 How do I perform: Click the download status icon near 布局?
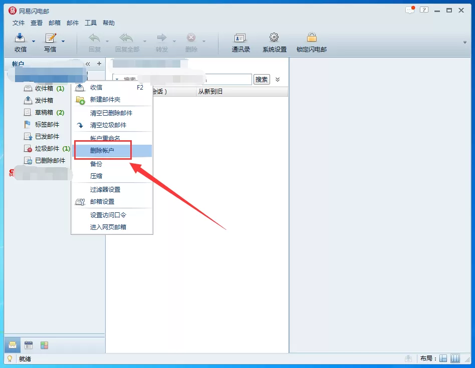point(408,358)
